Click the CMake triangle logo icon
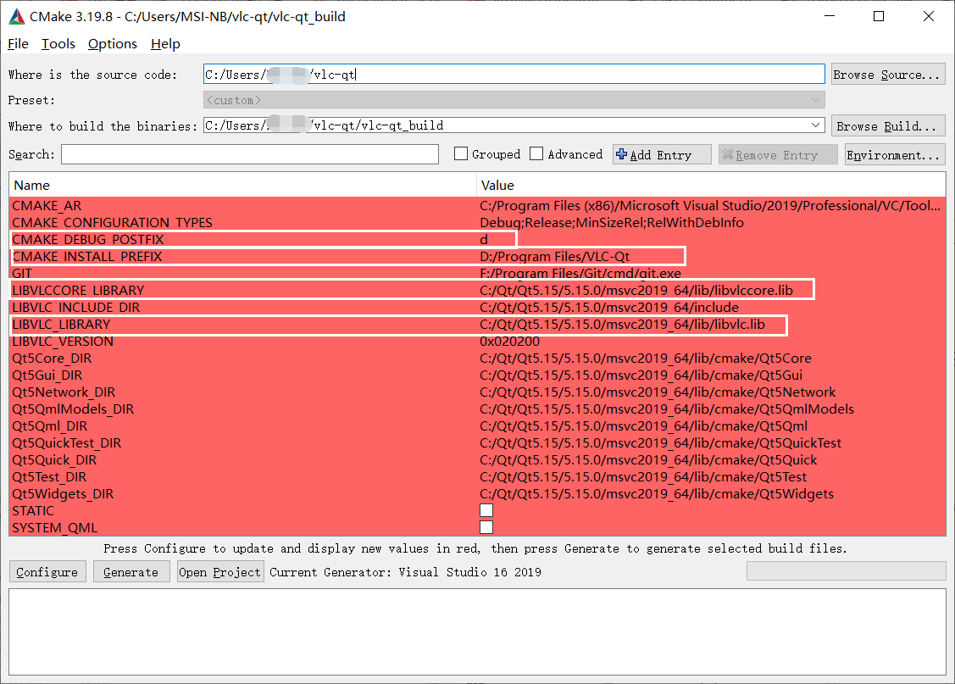This screenshot has height=684, width=955. tap(17, 15)
